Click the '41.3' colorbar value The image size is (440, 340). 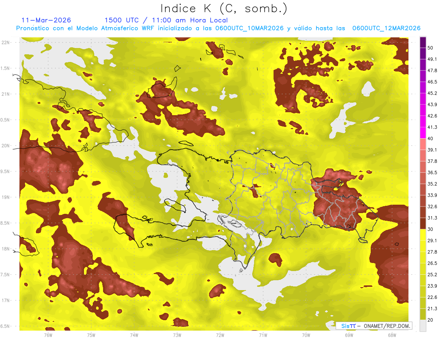pyautogui.click(x=432, y=127)
